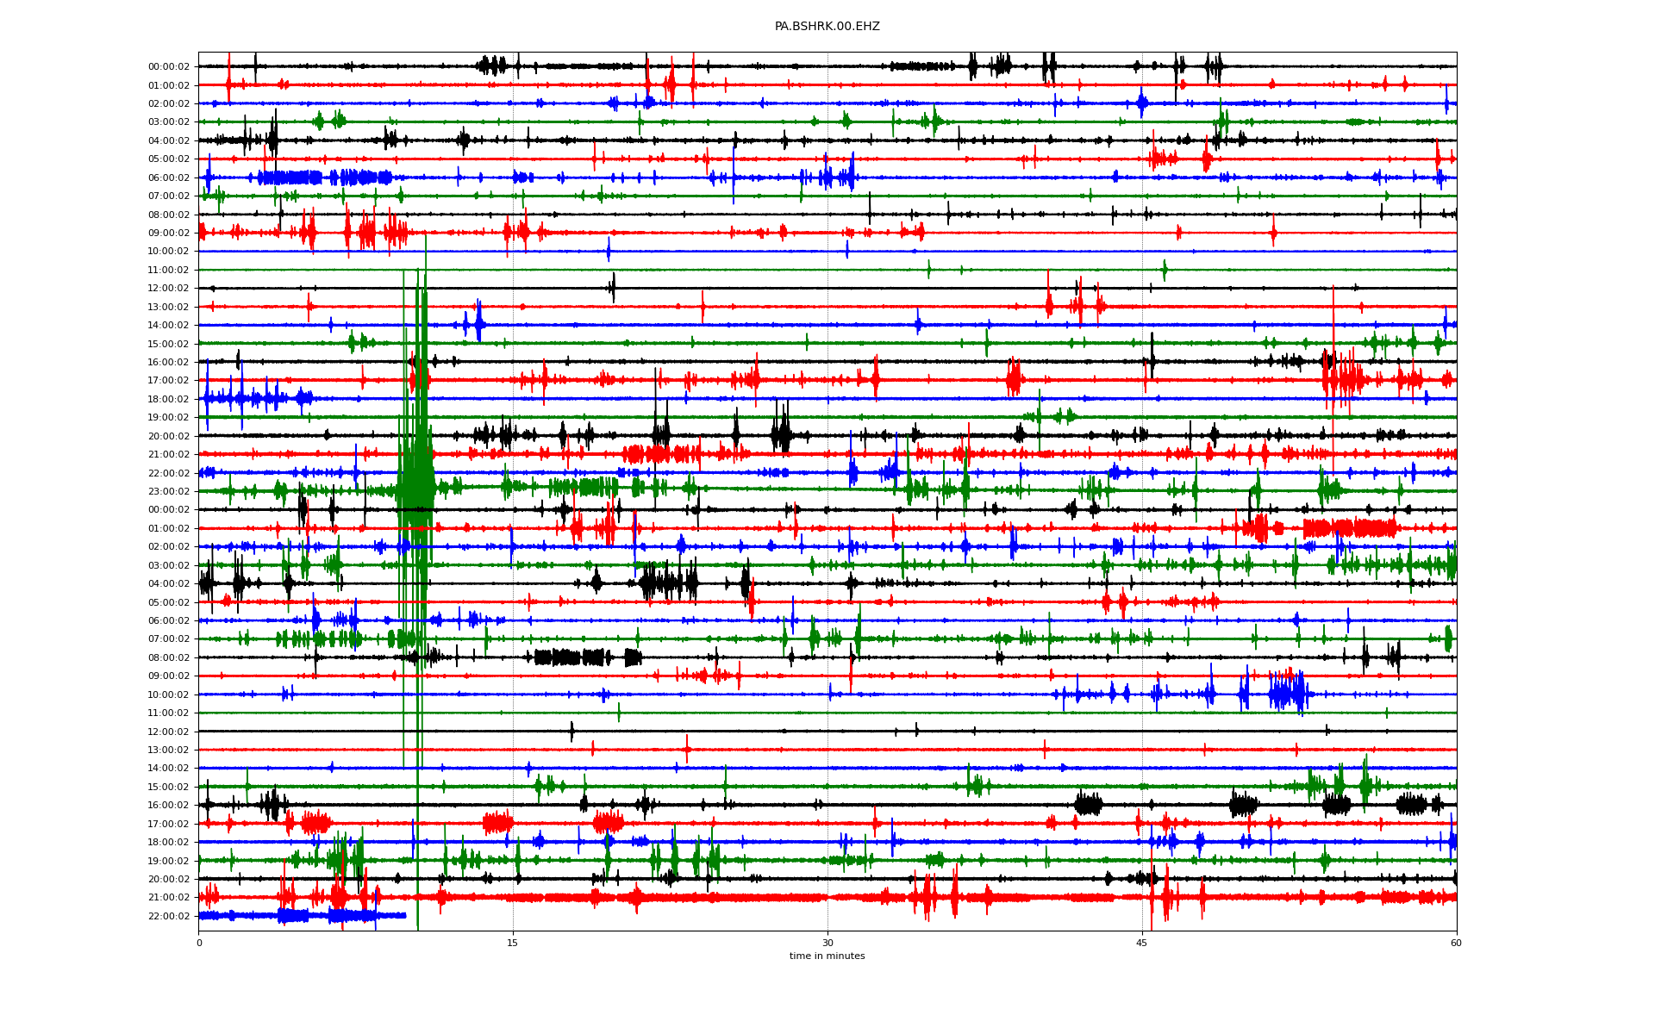Click the second 16:00:02 row label
The image size is (1655, 1034).
point(168,806)
